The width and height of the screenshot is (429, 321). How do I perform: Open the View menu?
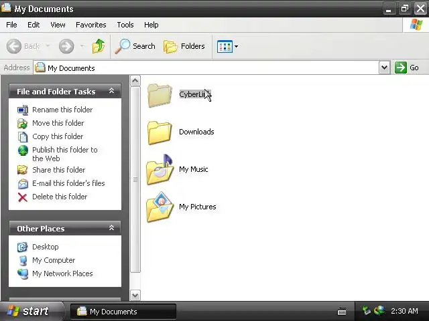click(58, 25)
